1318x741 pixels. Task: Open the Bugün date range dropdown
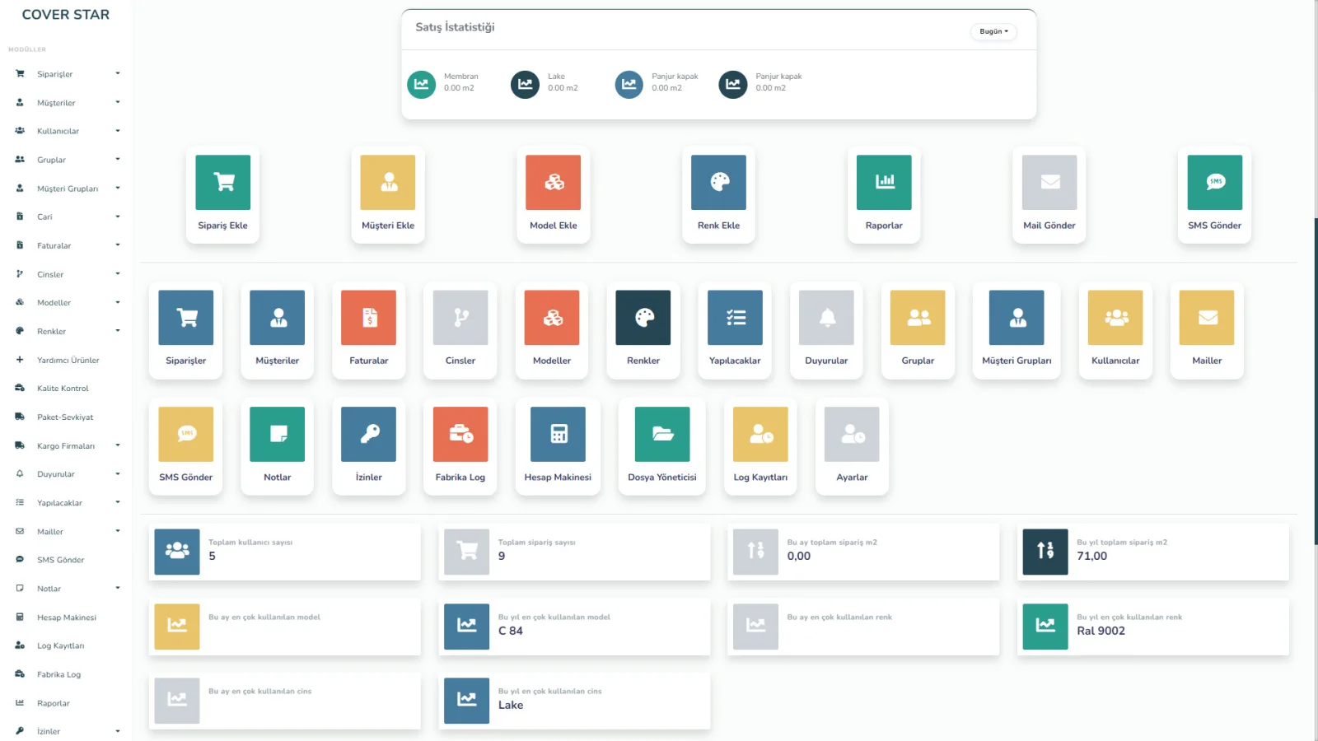pyautogui.click(x=993, y=31)
